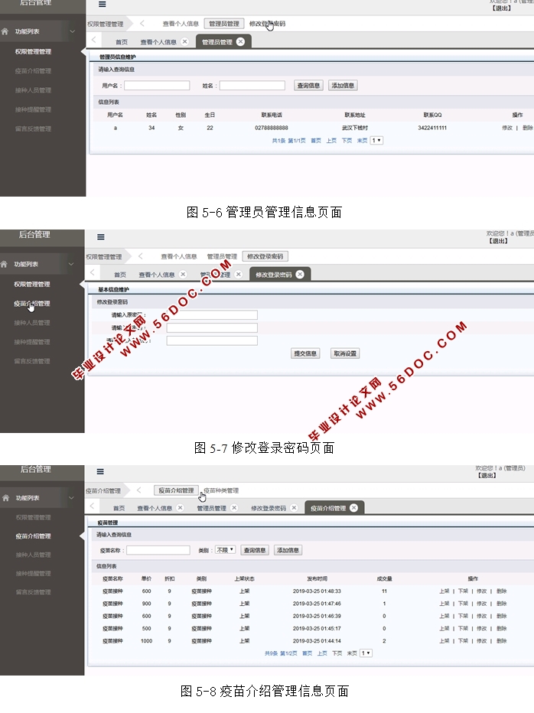
Task: Switch to 疫苗介绍管理 tab in Figure 5-8
Action: [328, 508]
